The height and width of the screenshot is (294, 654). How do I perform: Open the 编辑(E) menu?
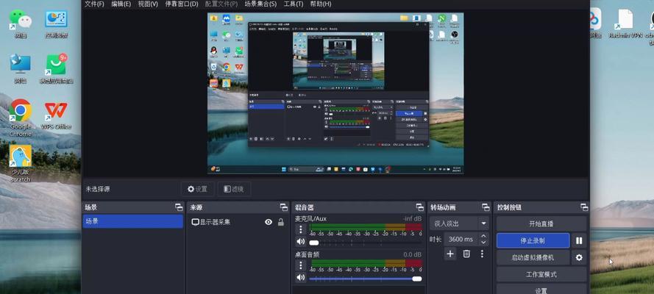click(x=121, y=4)
